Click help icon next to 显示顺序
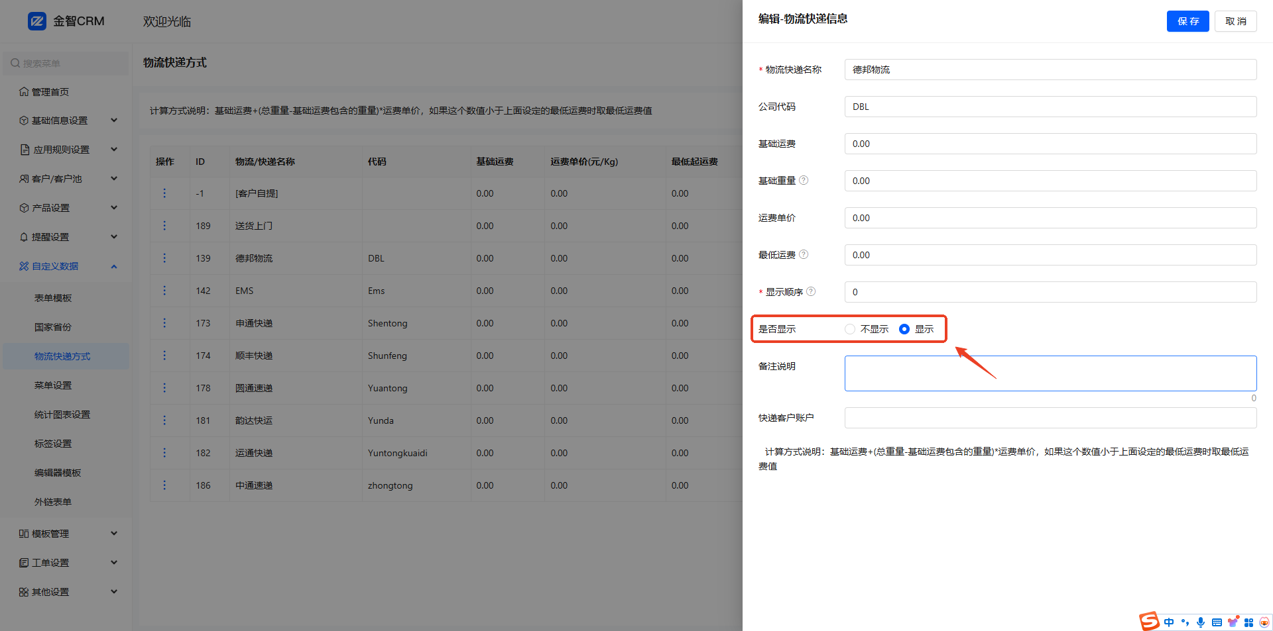Viewport: 1273px width, 631px height. click(x=811, y=291)
